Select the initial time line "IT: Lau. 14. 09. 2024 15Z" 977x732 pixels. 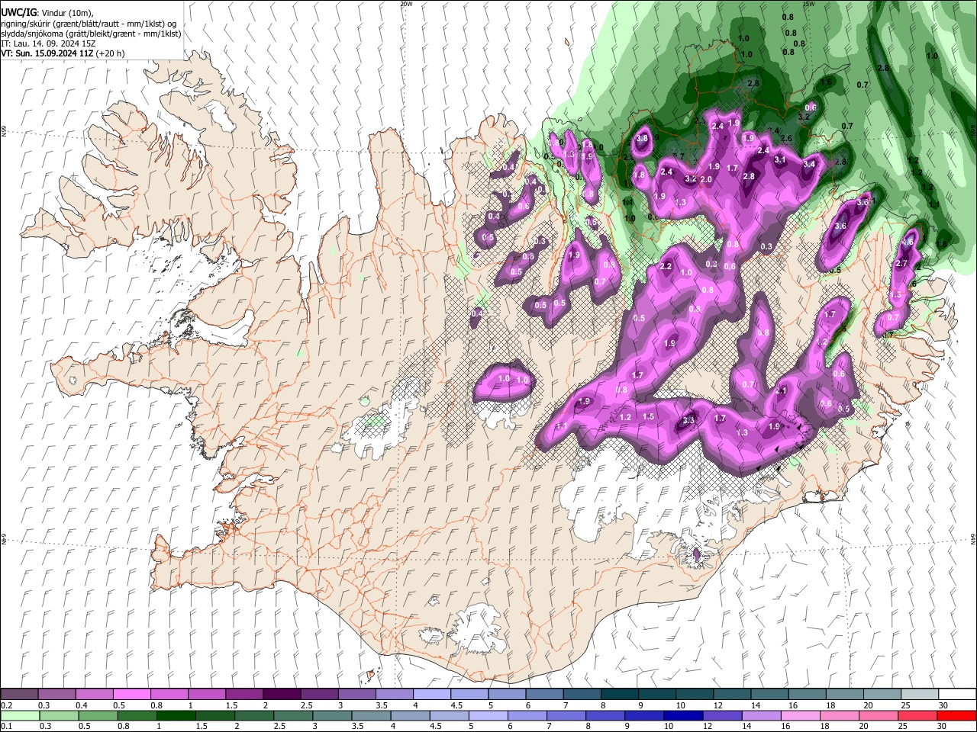tap(48, 43)
